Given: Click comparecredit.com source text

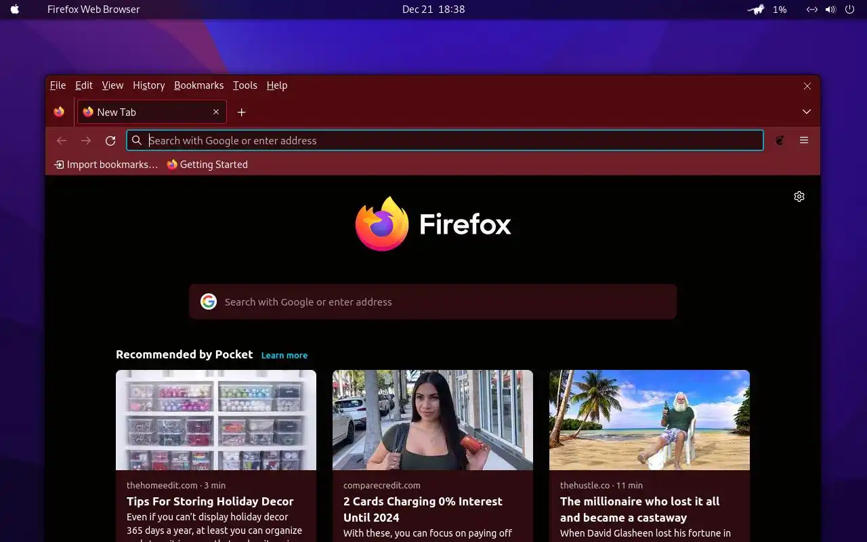Looking at the screenshot, I should point(382,485).
